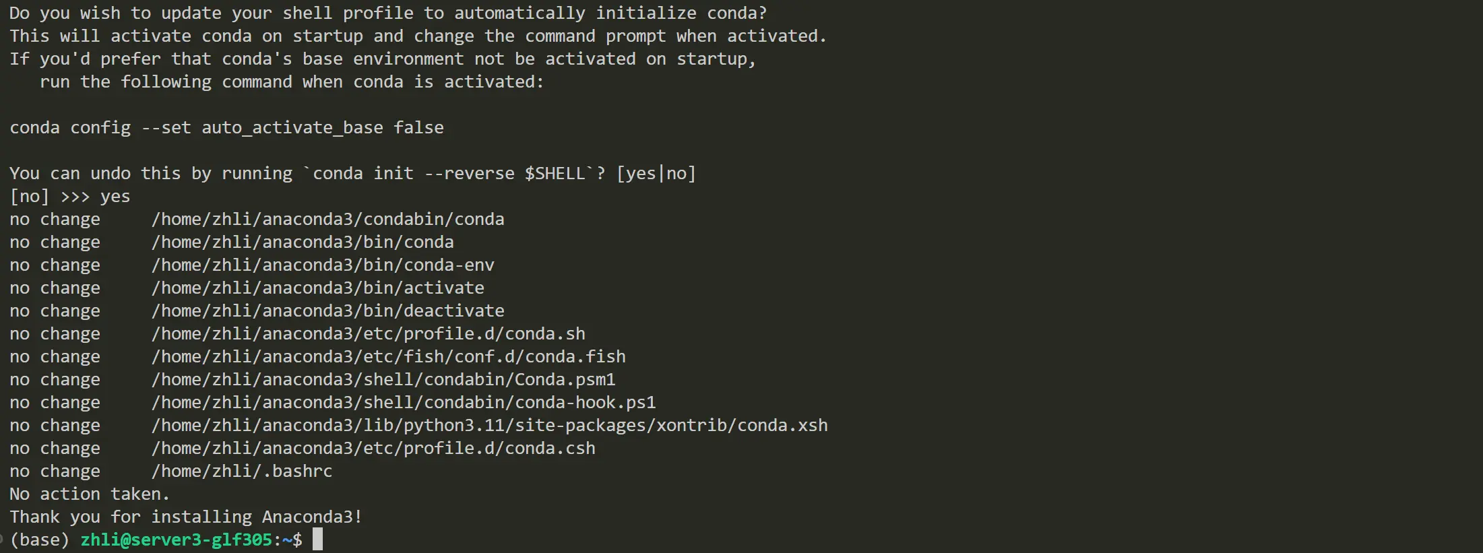
Task: Click the typed 'yes' answer text
Action: coord(115,196)
